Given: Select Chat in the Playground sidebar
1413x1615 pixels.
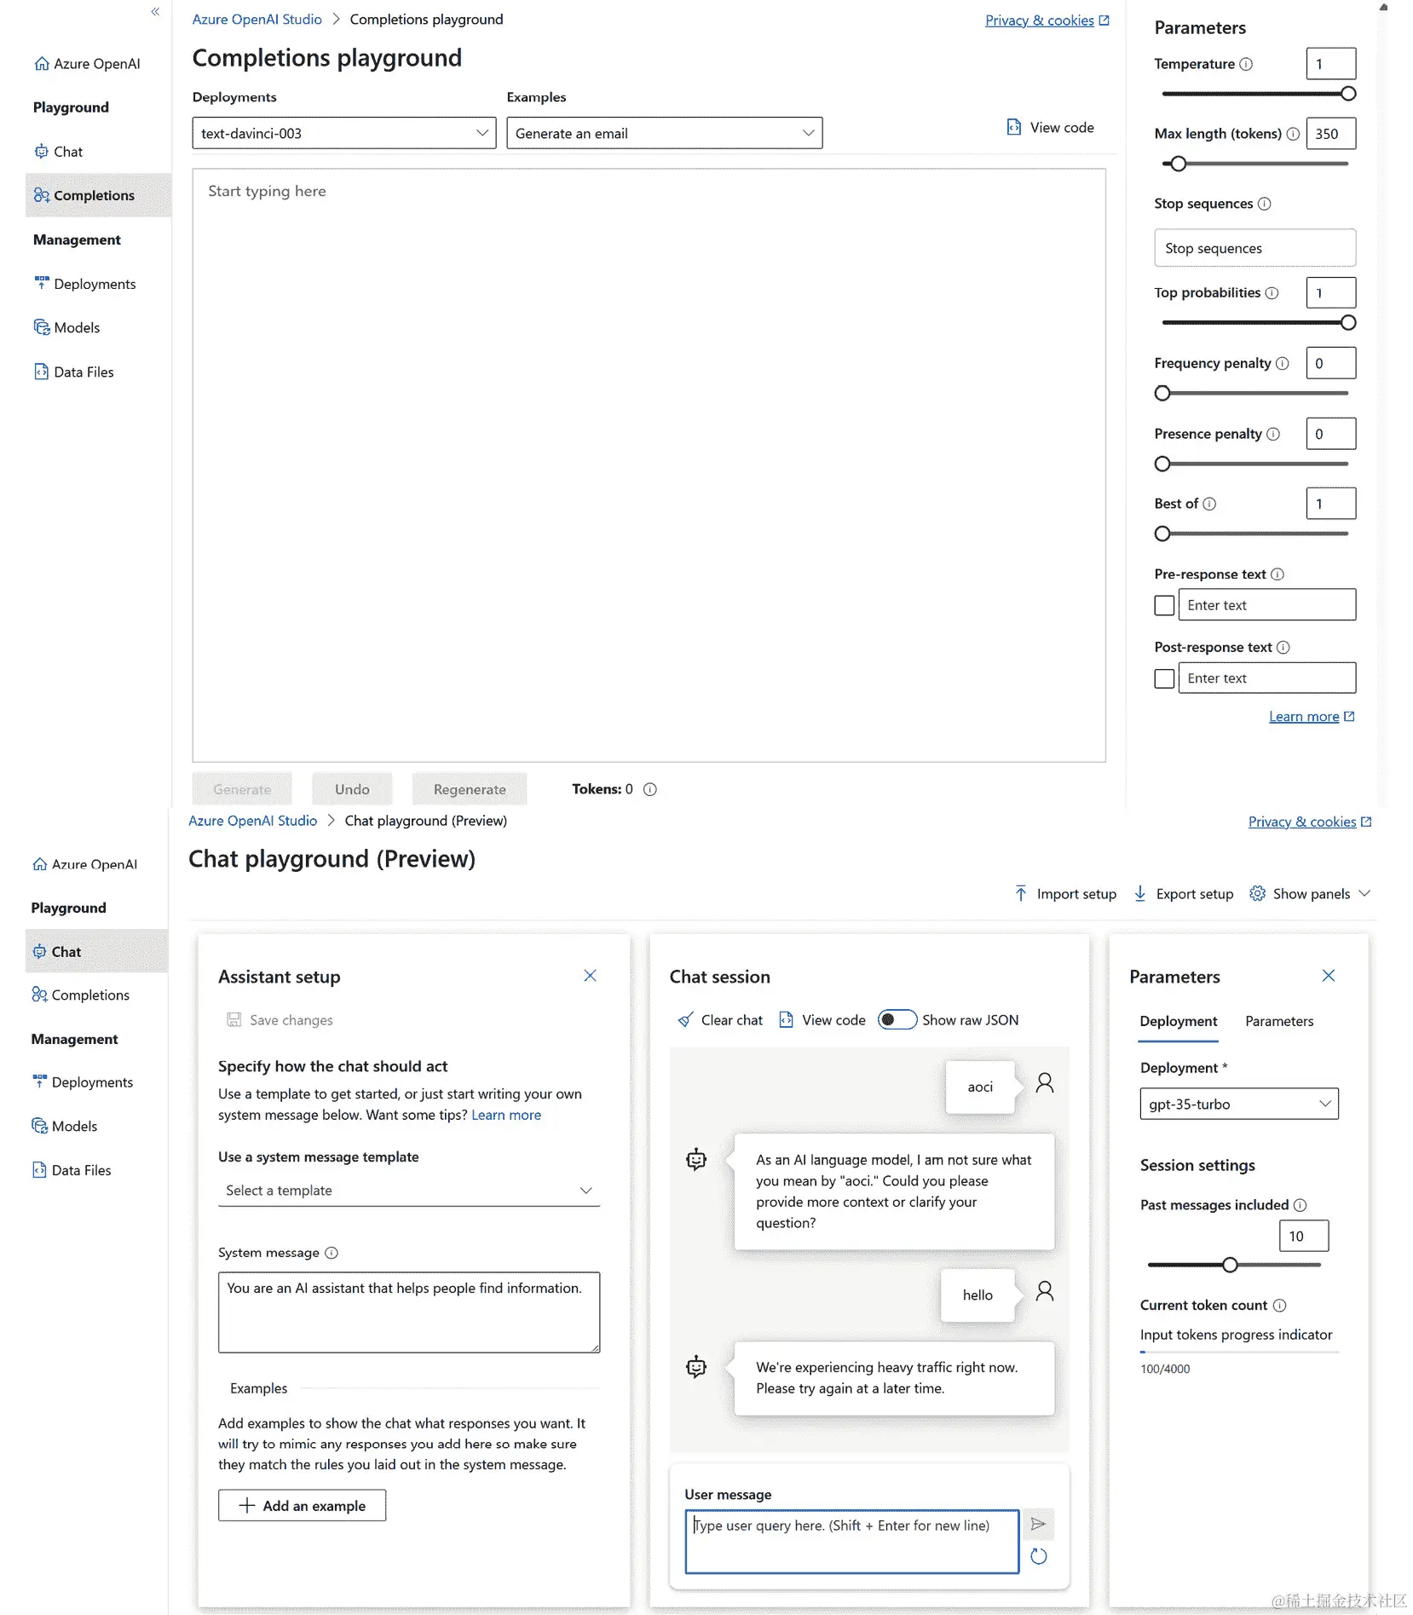Looking at the screenshot, I should tap(66, 951).
